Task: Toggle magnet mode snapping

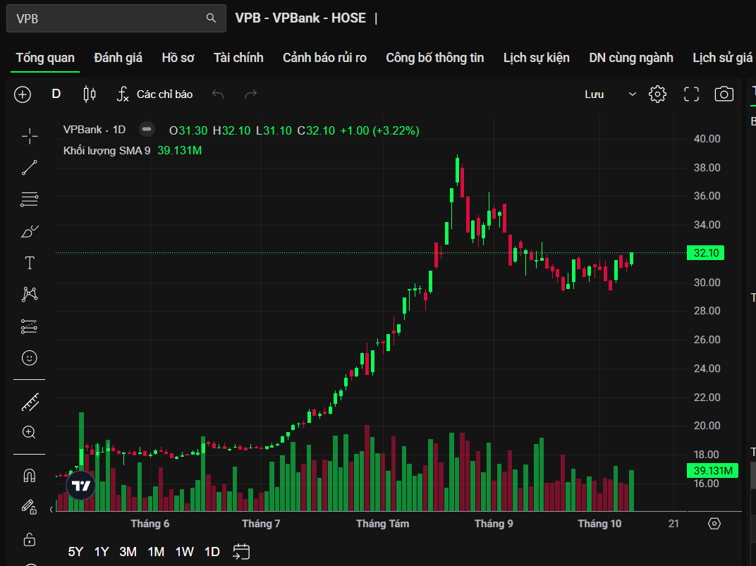Action: (x=30, y=476)
